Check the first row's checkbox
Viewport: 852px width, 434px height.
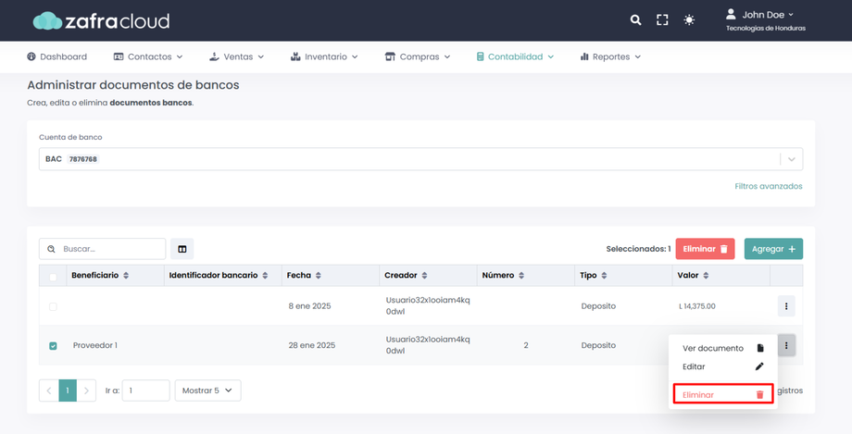click(53, 306)
